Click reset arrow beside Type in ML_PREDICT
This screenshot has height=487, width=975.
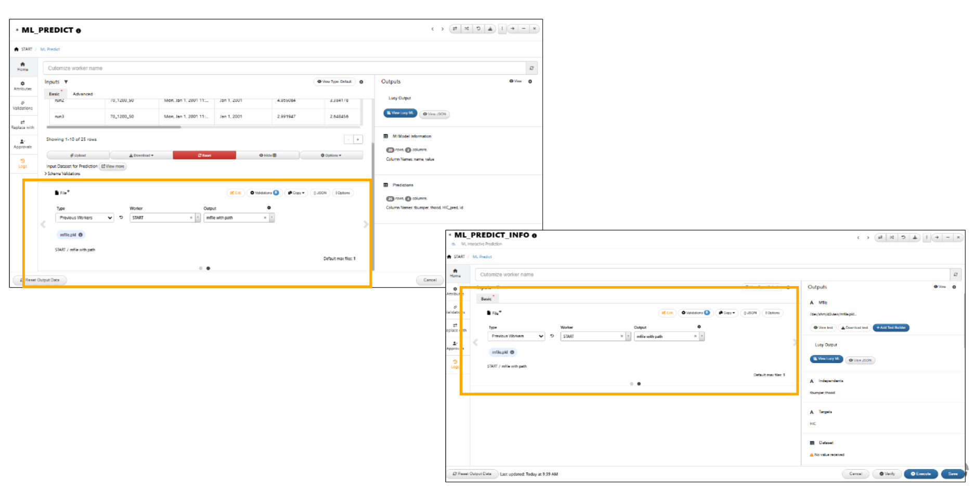click(121, 218)
